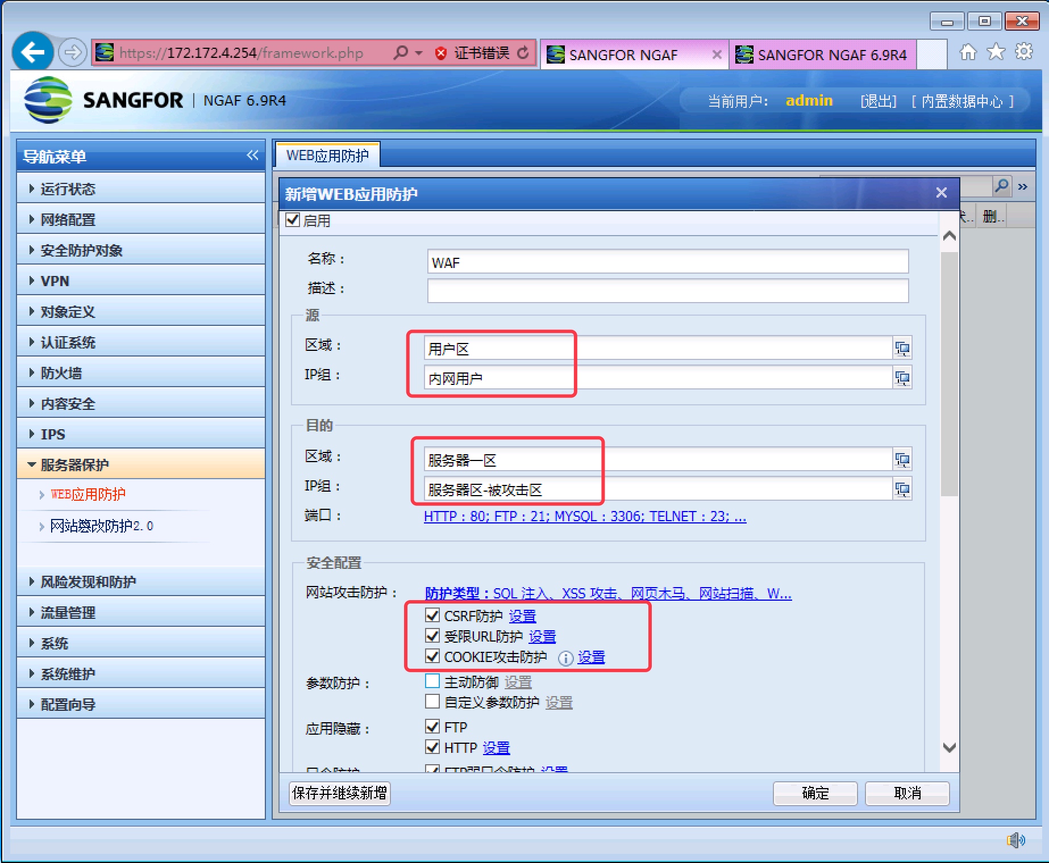Image resolution: width=1049 pixels, height=863 pixels.
Task: Click the browser forward arrow button
Action: tap(73, 53)
